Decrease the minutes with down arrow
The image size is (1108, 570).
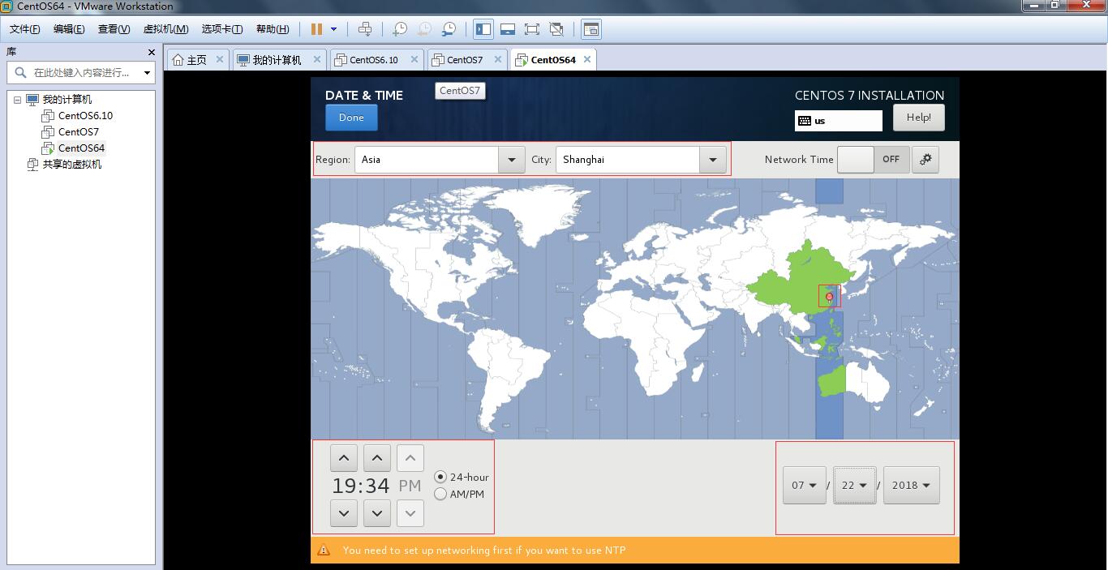click(x=377, y=513)
